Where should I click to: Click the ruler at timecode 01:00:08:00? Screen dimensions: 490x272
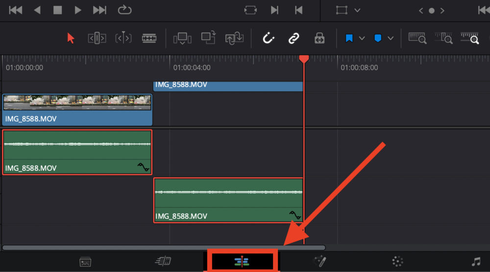point(359,67)
